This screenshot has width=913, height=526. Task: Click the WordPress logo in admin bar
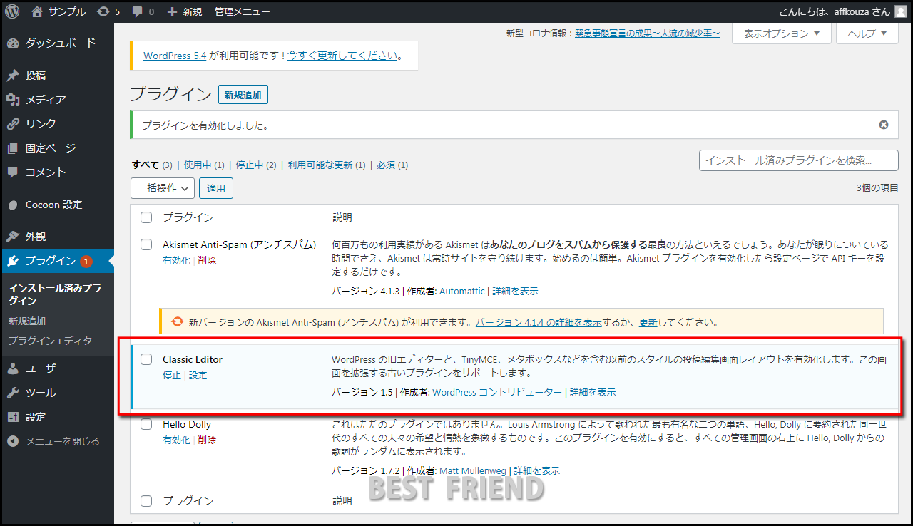12,11
